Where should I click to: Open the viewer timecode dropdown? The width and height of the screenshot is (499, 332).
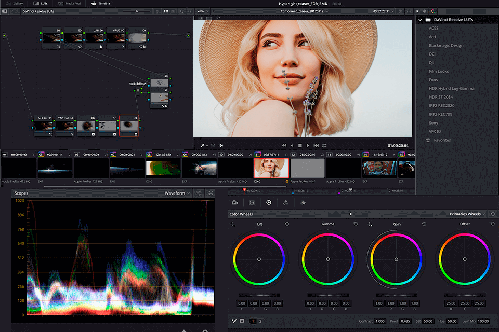tap(384, 11)
